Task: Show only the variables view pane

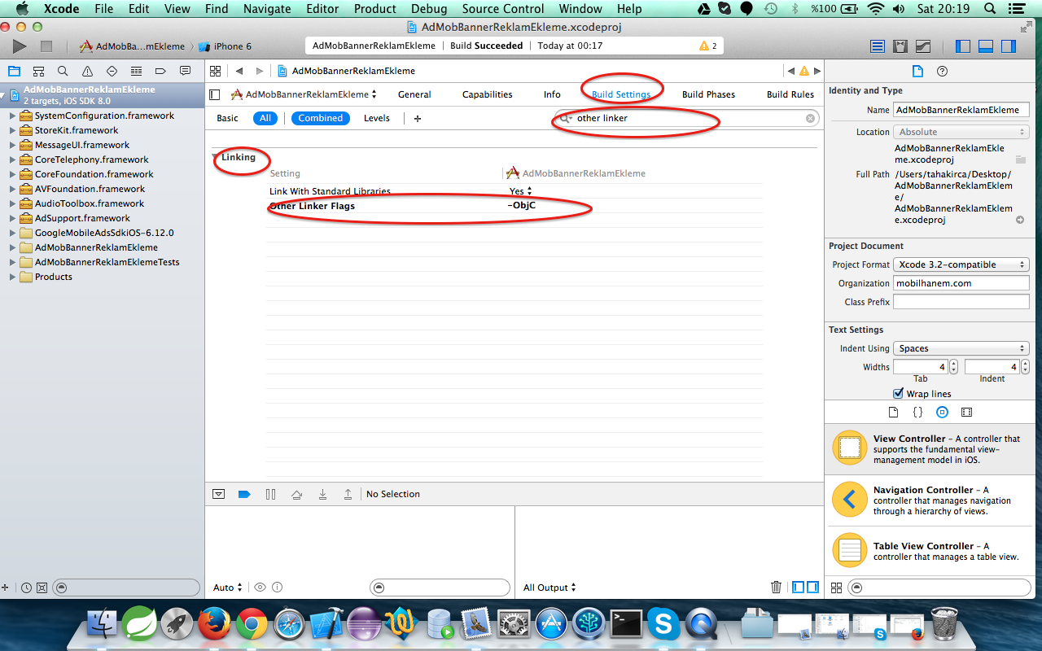Action: (x=798, y=588)
